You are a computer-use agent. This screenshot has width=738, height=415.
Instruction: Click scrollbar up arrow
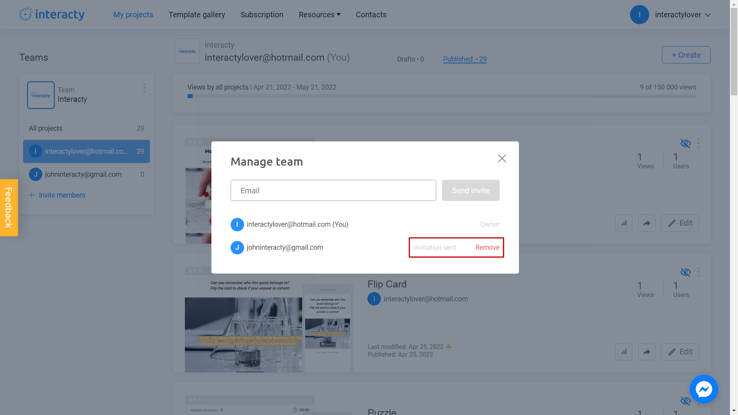pyautogui.click(x=734, y=3)
